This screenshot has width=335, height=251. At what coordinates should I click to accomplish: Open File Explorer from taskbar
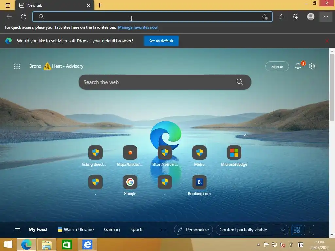point(47,244)
